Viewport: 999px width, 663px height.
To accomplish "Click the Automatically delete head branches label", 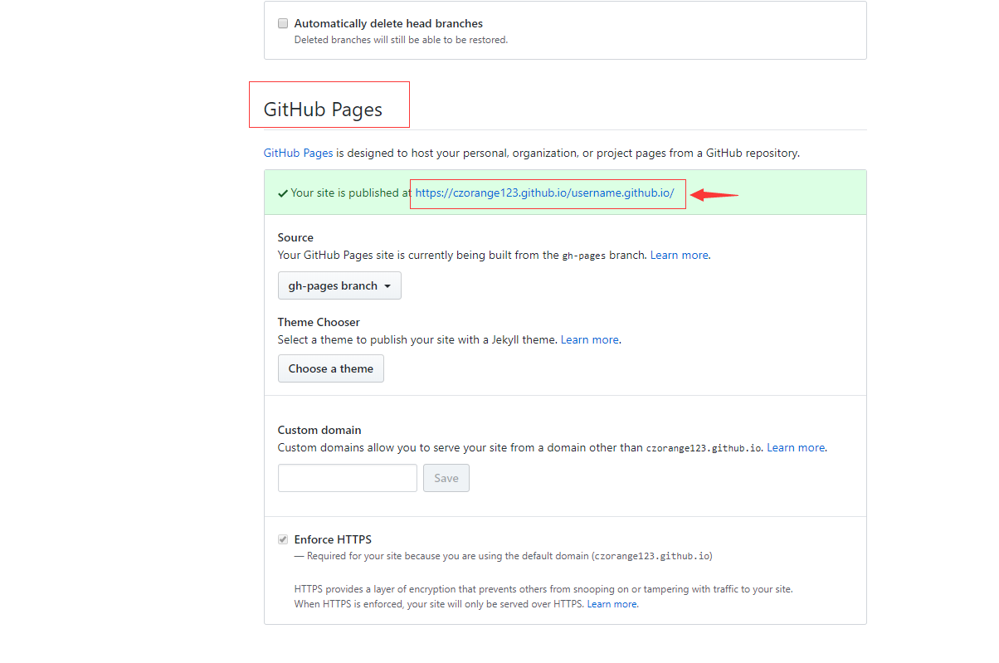I will point(388,24).
